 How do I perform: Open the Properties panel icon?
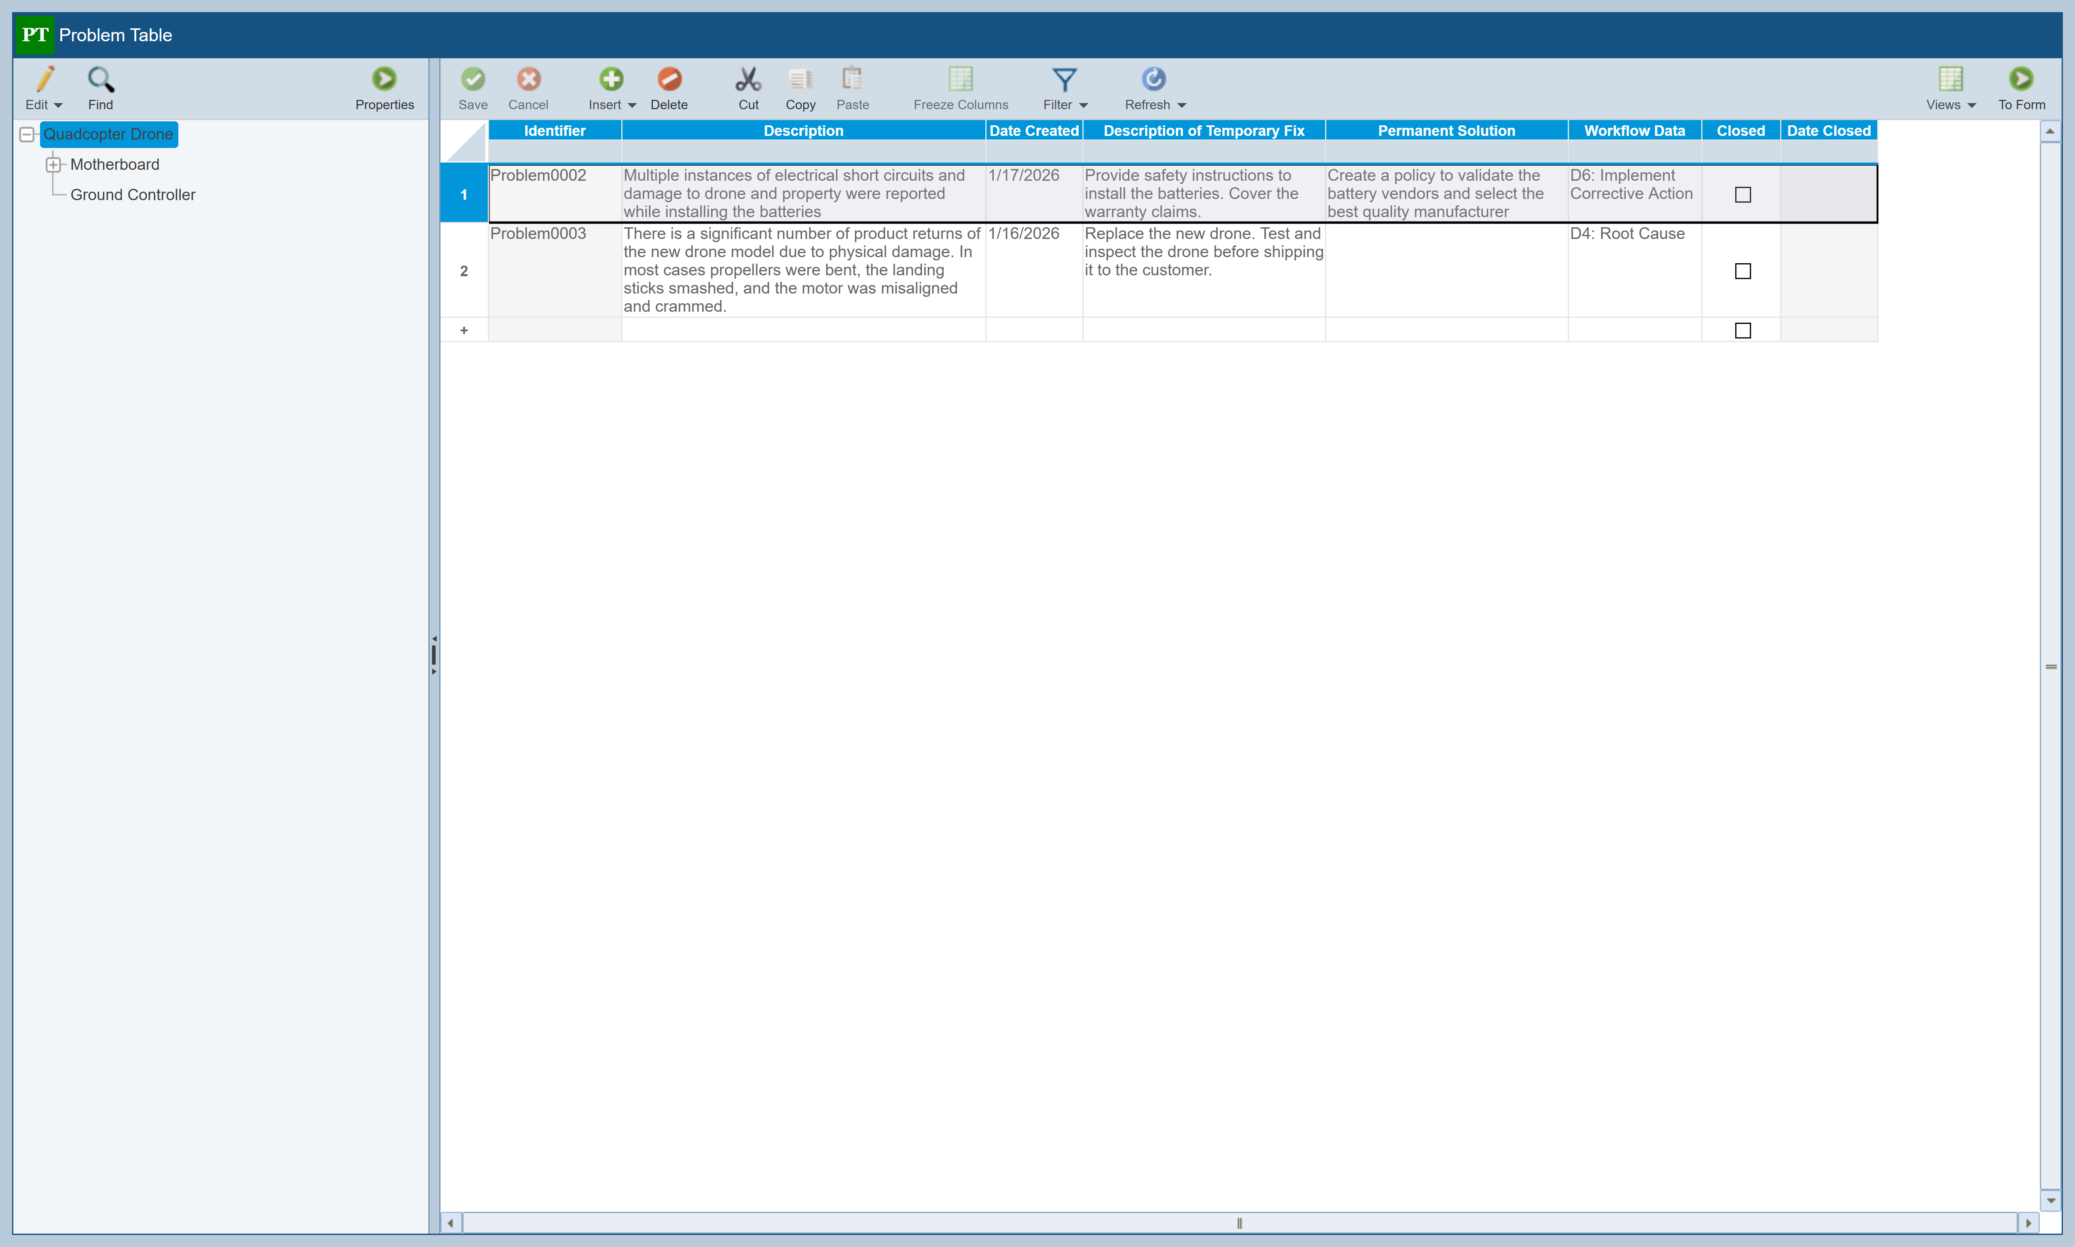[x=384, y=80]
